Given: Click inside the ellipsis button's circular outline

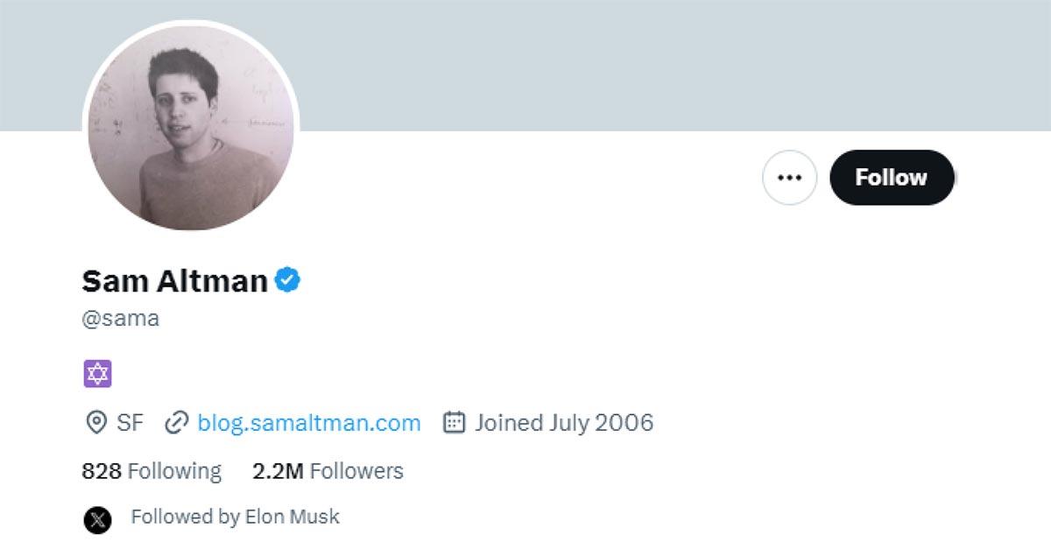Looking at the screenshot, I should coord(789,177).
